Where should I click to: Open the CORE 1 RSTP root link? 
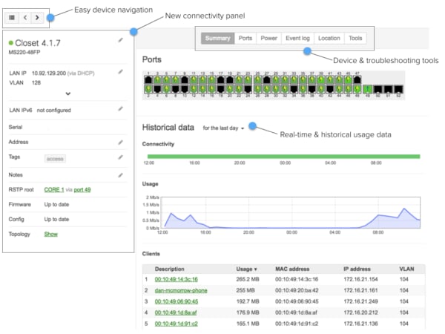coord(54,190)
